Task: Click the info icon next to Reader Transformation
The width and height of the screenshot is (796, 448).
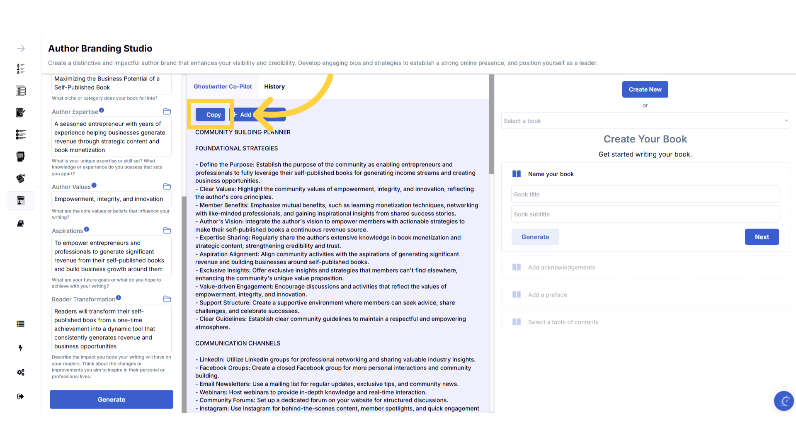Action: pyautogui.click(x=119, y=298)
